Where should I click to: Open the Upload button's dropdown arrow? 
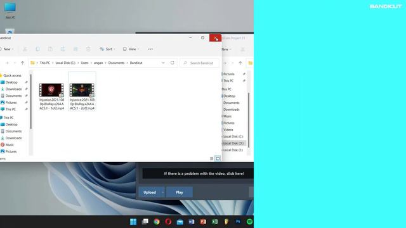pos(162,193)
